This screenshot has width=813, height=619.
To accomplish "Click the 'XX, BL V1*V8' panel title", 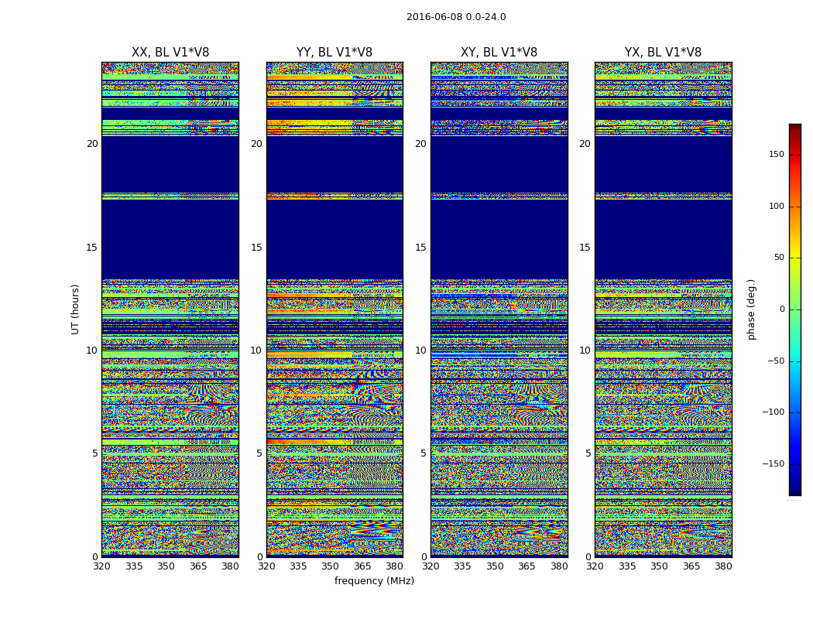I will [170, 53].
